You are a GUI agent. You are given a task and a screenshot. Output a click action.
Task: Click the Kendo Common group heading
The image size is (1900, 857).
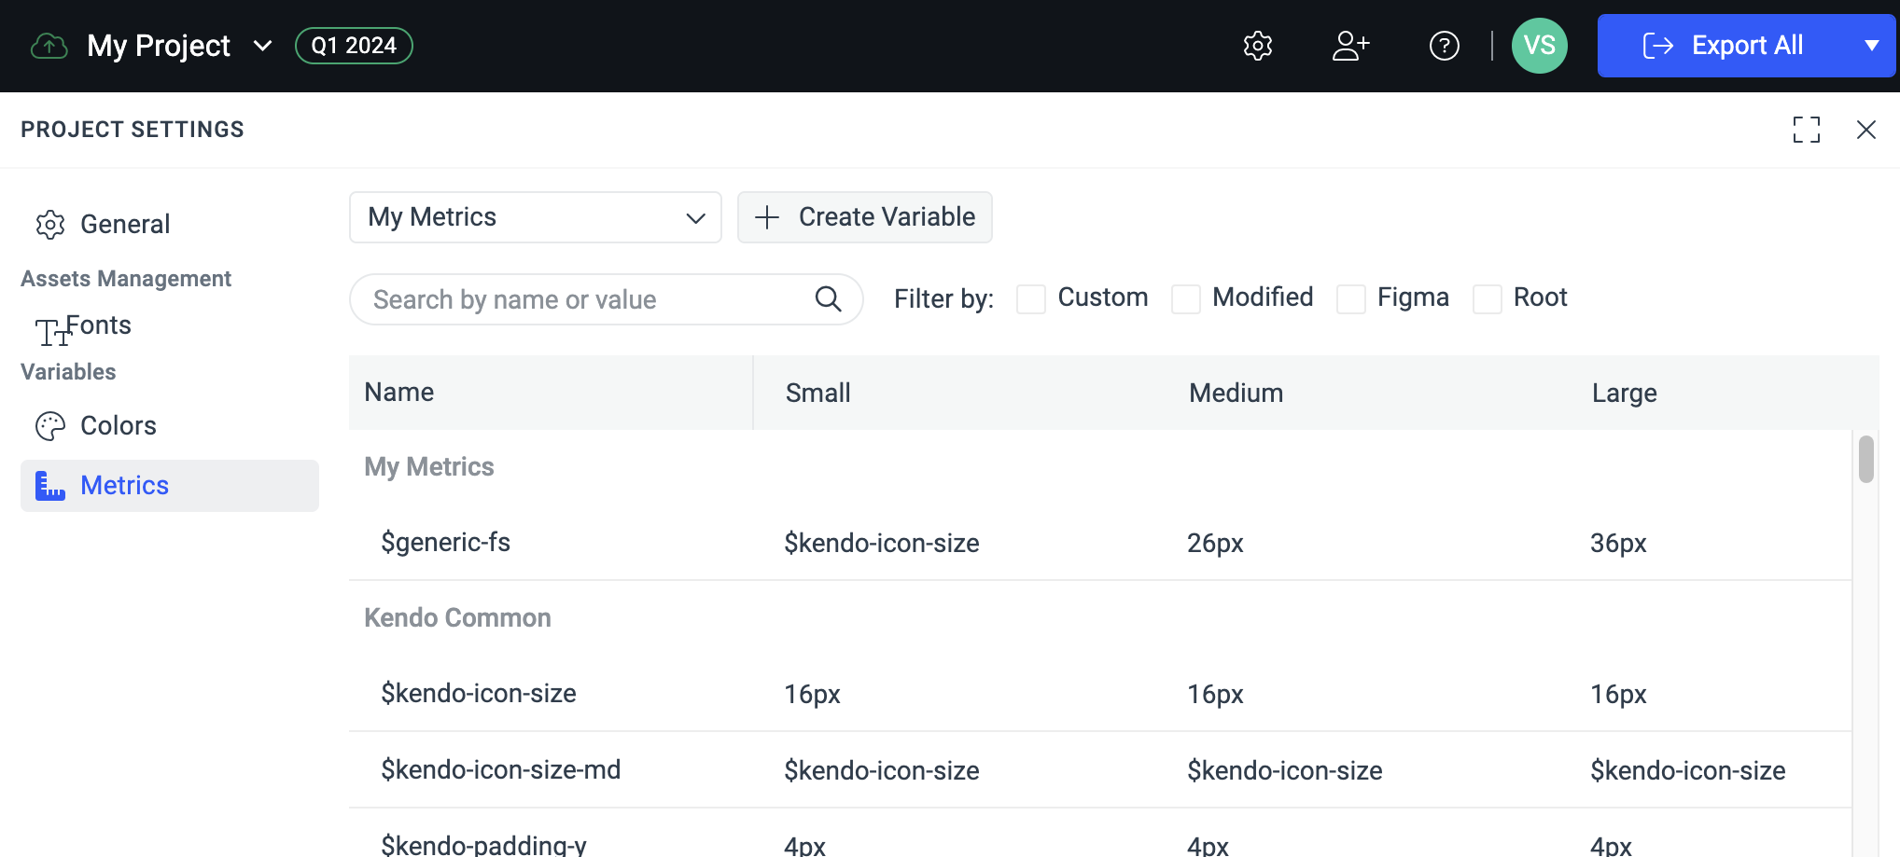pyautogui.click(x=457, y=618)
